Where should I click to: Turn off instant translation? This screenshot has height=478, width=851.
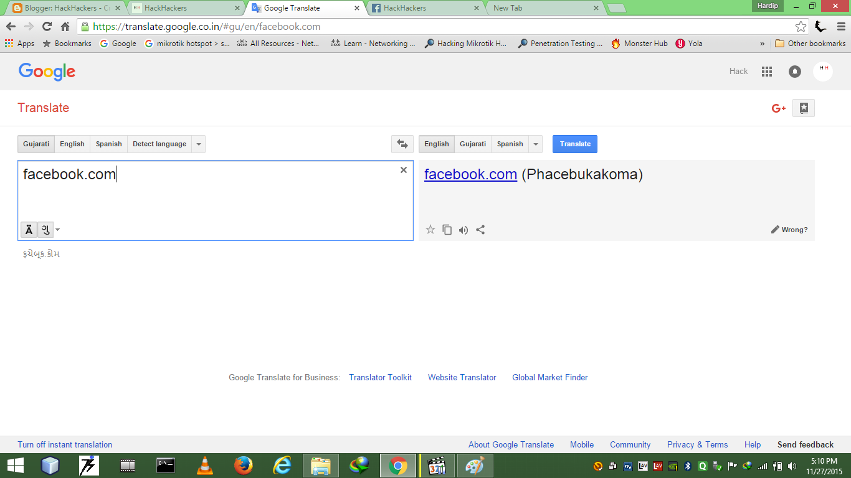click(x=65, y=444)
